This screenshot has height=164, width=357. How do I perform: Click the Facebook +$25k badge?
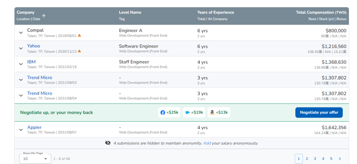click(x=169, y=112)
